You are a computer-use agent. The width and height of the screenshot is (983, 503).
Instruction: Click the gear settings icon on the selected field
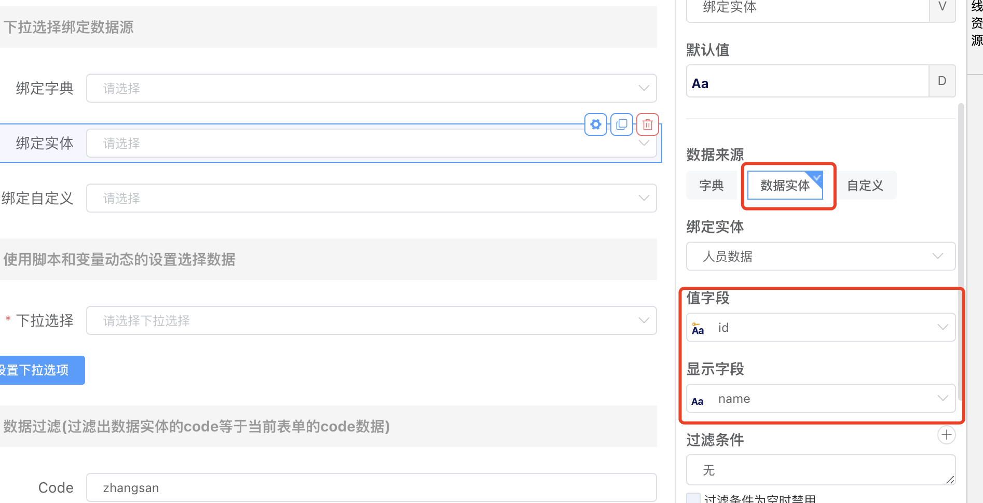596,124
